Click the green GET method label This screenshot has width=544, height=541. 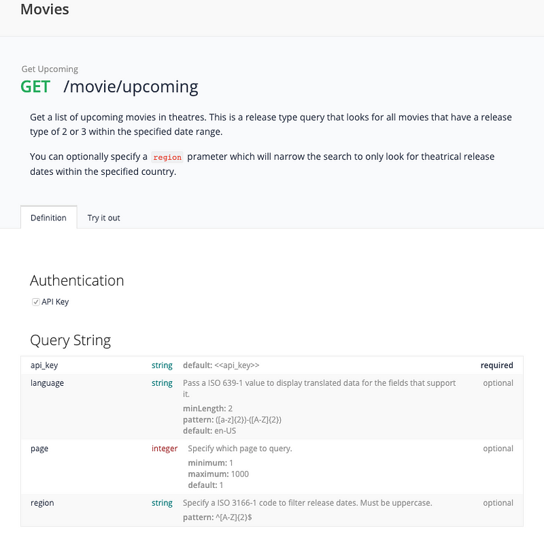[35, 87]
